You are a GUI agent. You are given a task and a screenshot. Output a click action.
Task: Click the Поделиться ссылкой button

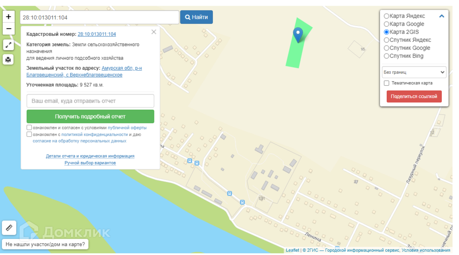tap(414, 97)
